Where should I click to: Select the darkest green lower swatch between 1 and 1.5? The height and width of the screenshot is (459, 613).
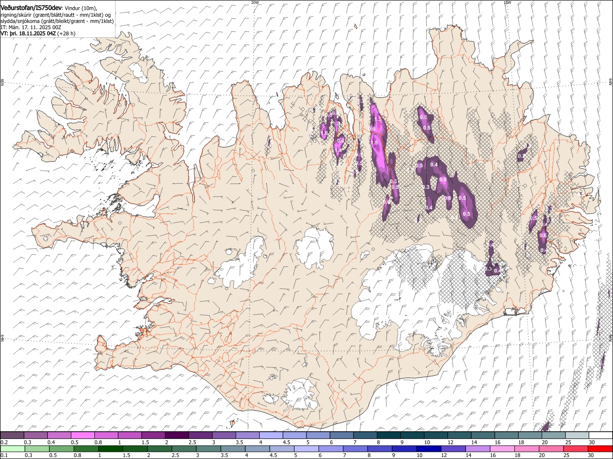coord(111,448)
